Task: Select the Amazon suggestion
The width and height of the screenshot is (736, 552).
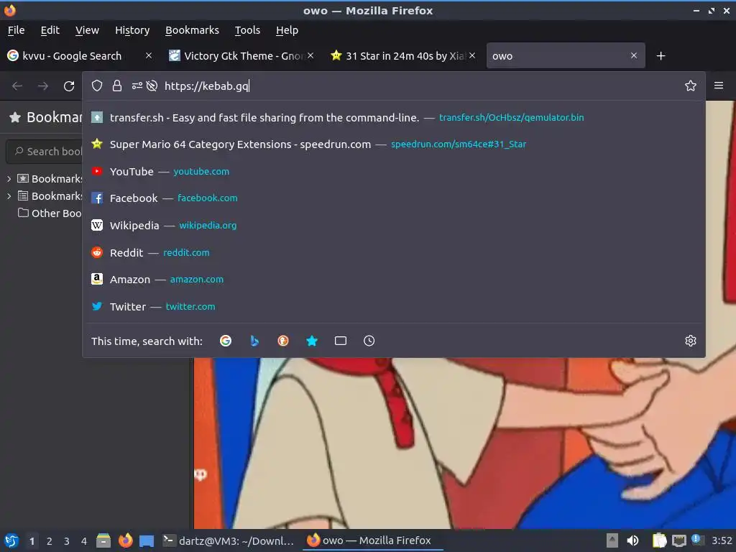Action: (x=393, y=280)
